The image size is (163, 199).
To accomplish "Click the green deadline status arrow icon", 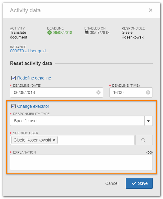I will point(49,33).
